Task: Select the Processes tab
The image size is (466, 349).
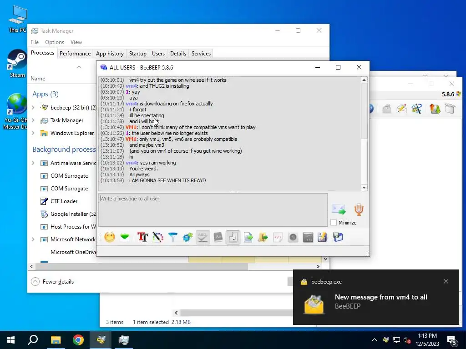Action: tap(42, 53)
